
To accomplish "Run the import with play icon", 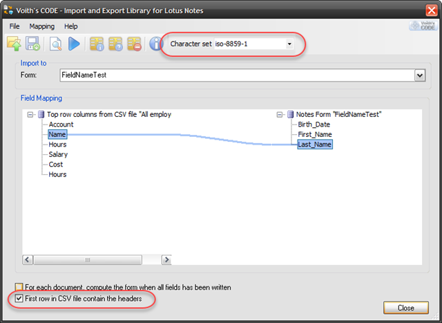I will point(74,44).
